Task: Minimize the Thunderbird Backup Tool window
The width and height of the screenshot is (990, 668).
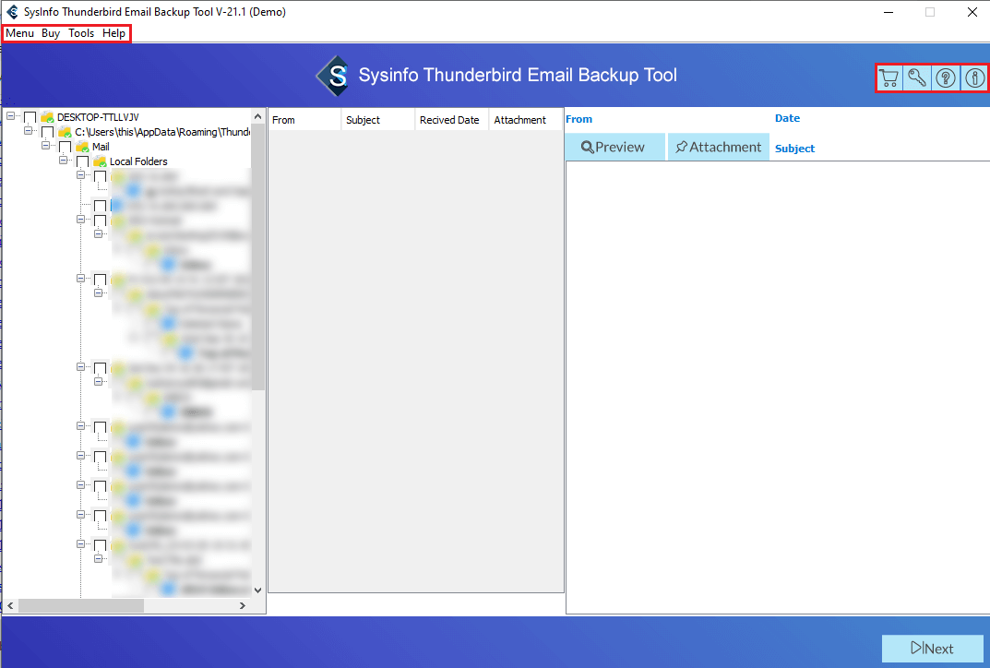Action: [889, 12]
